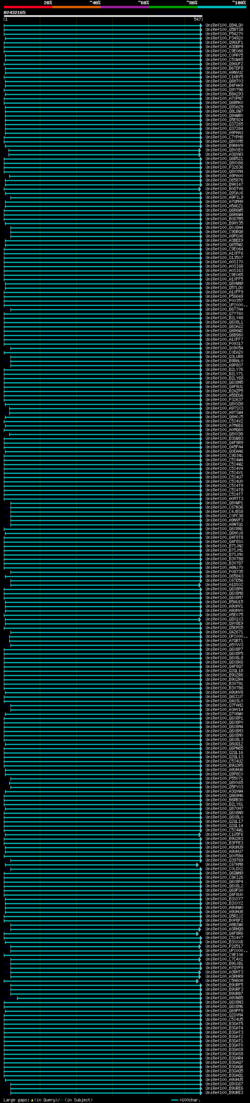Select hit label UniRef100_B6TDF8
Image resolution: width=250 pixels, height=1103 pixels.
click(224, 68)
